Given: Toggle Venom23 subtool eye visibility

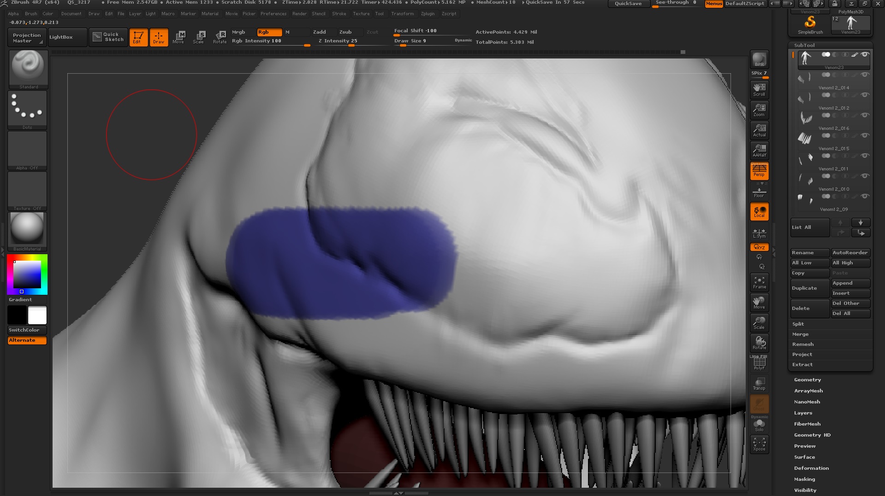Looking at the screenshot, I should click(865, 54).
